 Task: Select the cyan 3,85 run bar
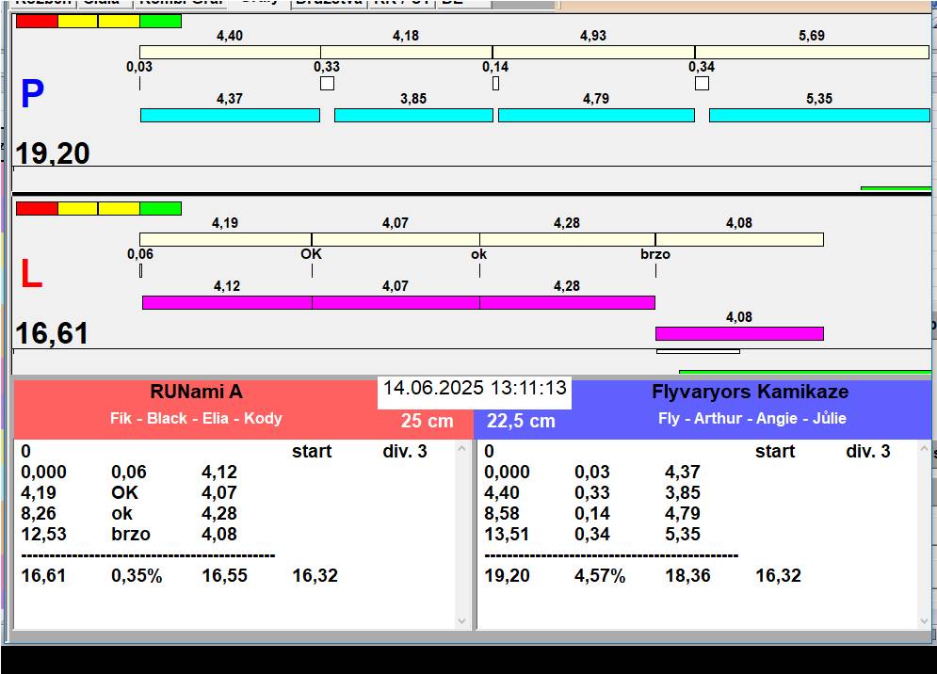[x=412, y=115]
